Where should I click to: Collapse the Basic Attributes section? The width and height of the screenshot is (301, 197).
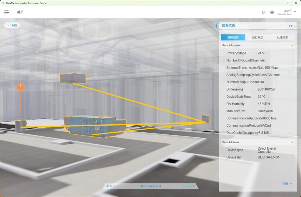pos(292,142)
